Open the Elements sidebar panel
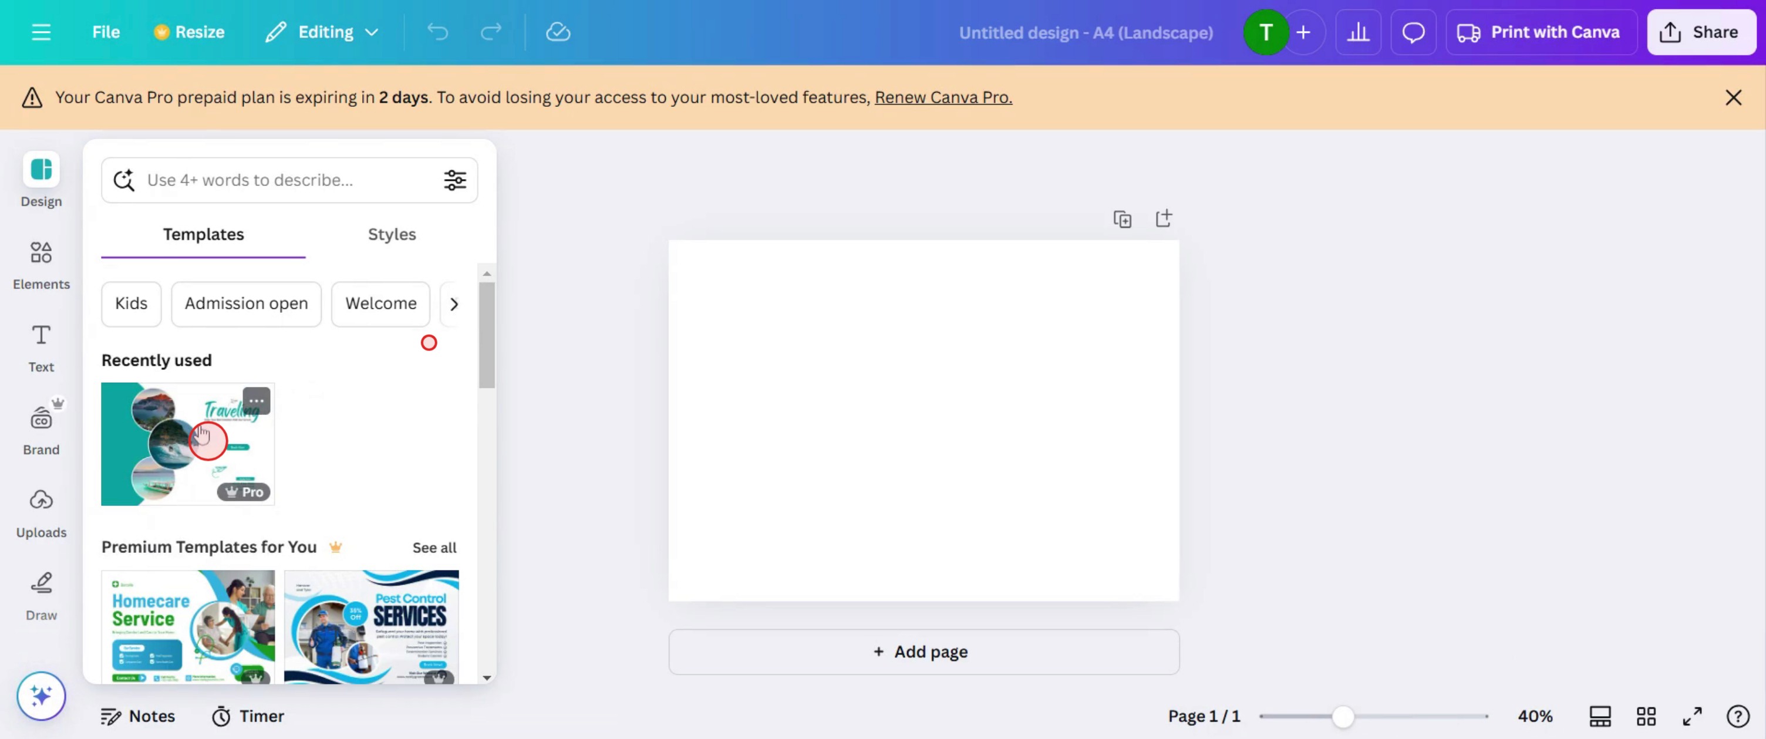The width and height of the screenshot is (1766, 739). 41,265
